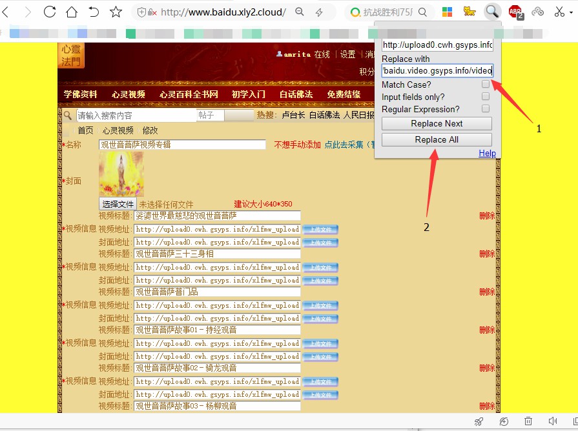
Task: Reload the page with the refresh icon
Action: [x=49, y=12]
